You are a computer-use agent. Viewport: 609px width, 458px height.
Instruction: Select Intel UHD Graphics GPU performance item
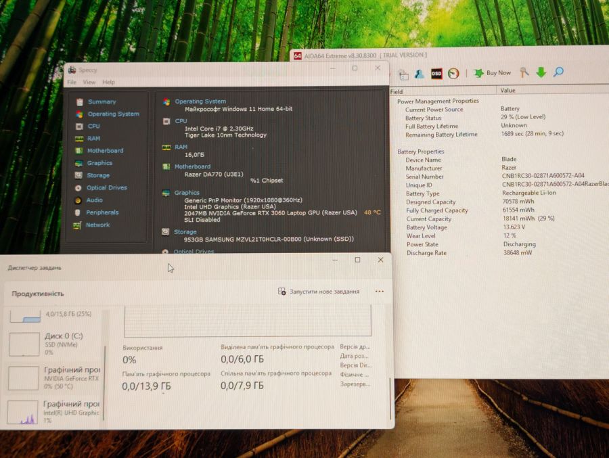pyautogui.click(x=53, y=412)
